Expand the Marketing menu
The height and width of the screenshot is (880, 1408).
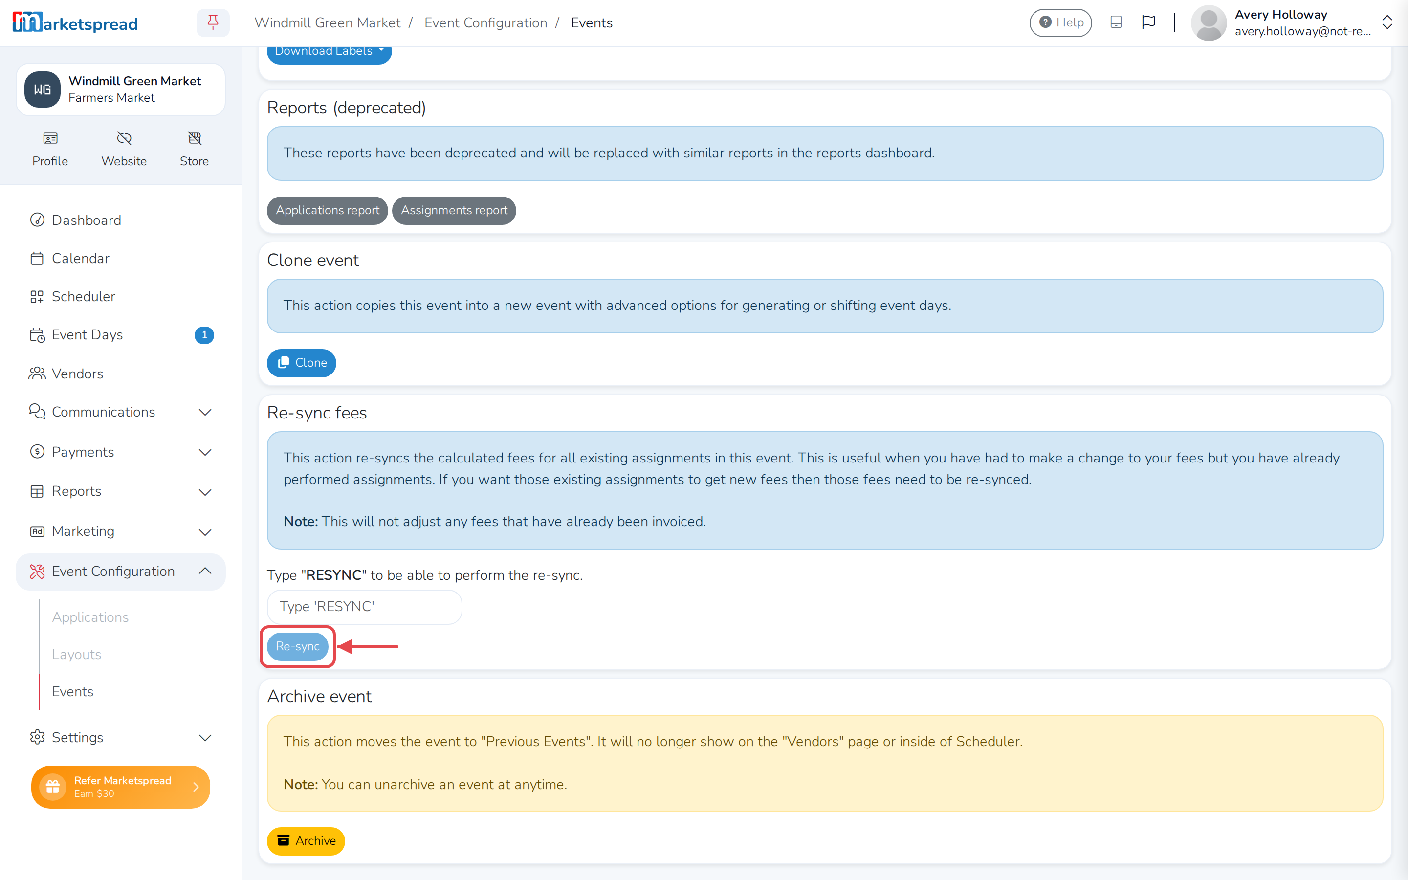[x=120, y=531]
